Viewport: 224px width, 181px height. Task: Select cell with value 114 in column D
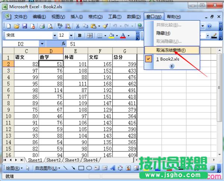51,90
